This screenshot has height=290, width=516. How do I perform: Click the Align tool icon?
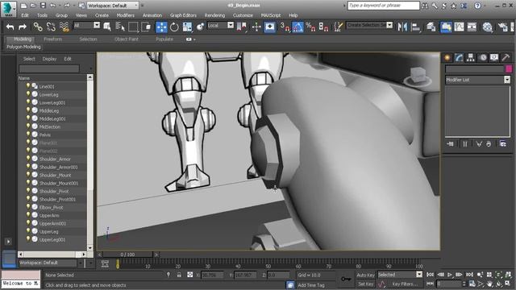[416, 27]
